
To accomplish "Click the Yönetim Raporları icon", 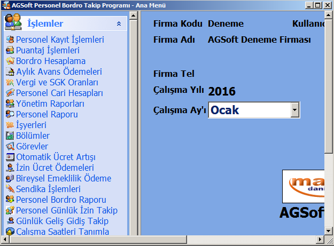I will (10, 104).
